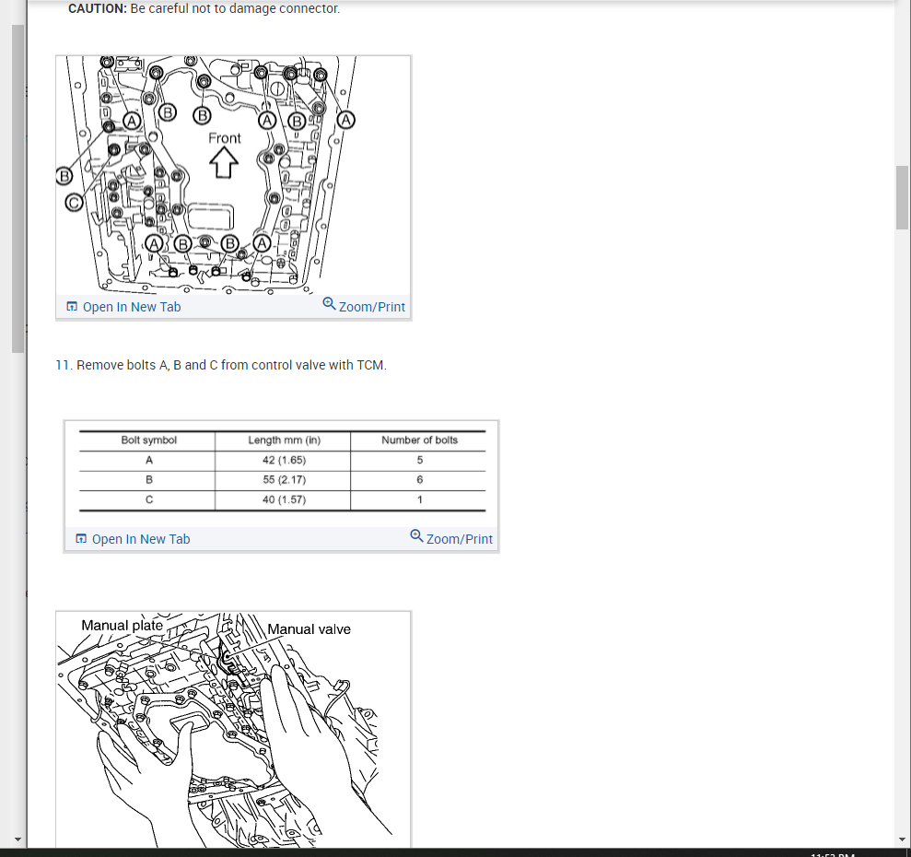Click '42 (1.65)' length cell for bolt A
This screenshot has height=857, width=911.
(284, 460)
